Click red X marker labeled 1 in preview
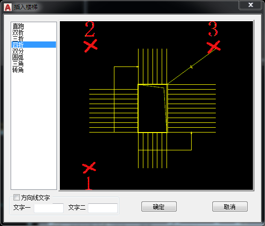The height and width of the screenshot is (226, 265). (x=89, y=168)
